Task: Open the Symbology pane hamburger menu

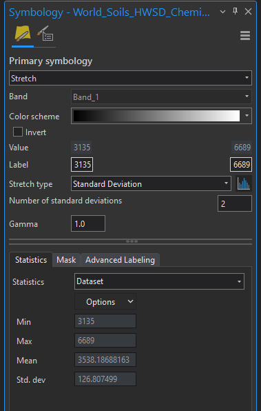Action: point(245,36)
